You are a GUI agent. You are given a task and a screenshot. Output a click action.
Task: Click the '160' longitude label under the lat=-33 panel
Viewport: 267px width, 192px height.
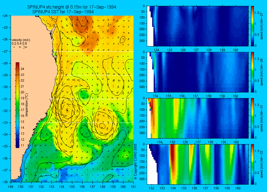[238, 188]
